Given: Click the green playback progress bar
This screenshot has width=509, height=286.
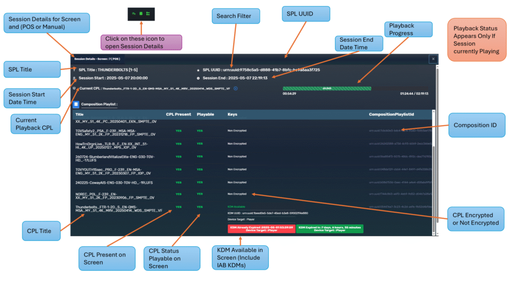Looking at the screenshot, I should (327, 88).
